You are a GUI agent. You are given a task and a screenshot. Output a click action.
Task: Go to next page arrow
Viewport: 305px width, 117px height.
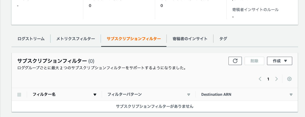click(x=277, y=79)
